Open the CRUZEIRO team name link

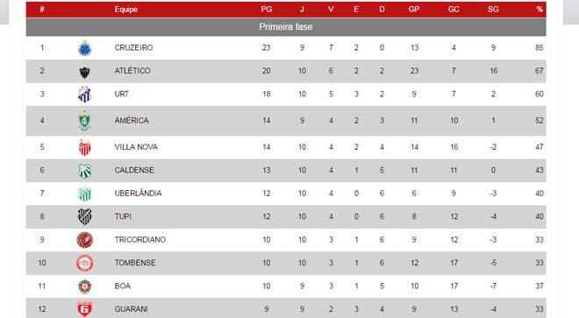(x=133, y=47)
